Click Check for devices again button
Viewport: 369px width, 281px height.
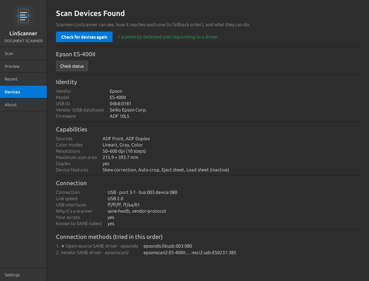(84, 37)
